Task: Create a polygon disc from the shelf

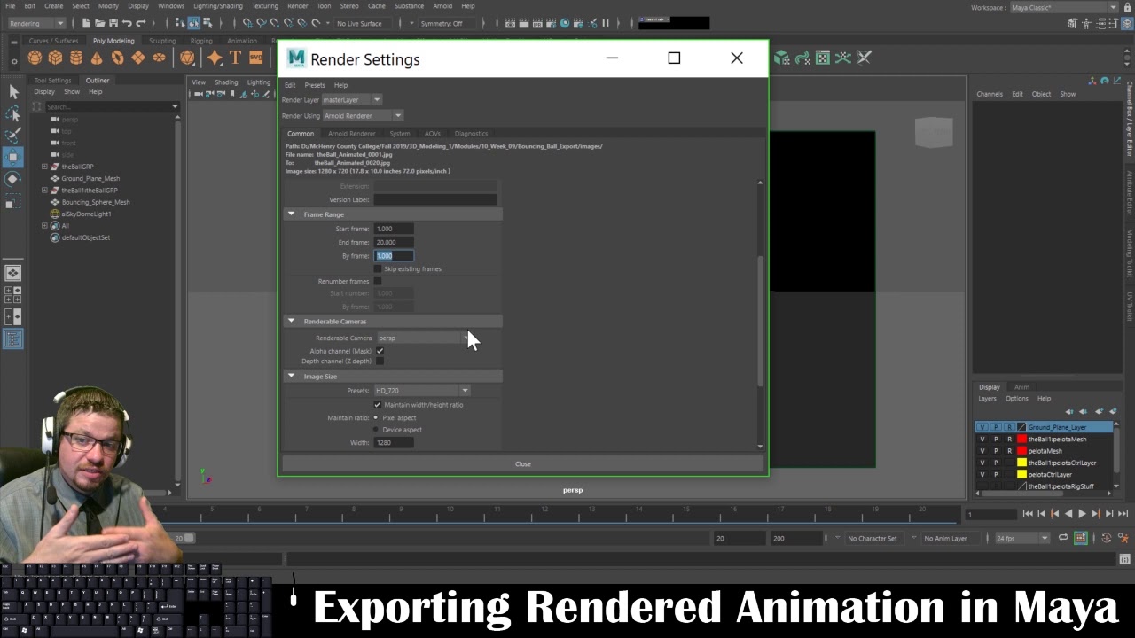Action: 159,58
